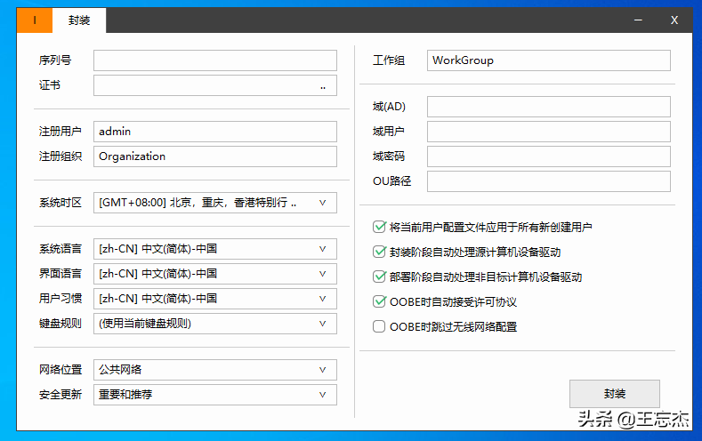The height and width of the screenshot is (441, 702).
Task: Focus the 工作组 WorkGroup field
Action: click(x=548, y=60)
